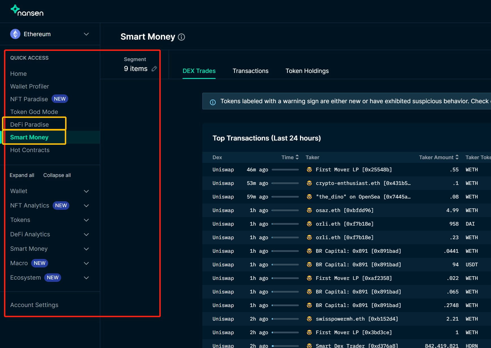491x348 pixels.
Task: Sort by the Taker Amount column arrows
Action: pyautogui.click(x=457, y=157)
